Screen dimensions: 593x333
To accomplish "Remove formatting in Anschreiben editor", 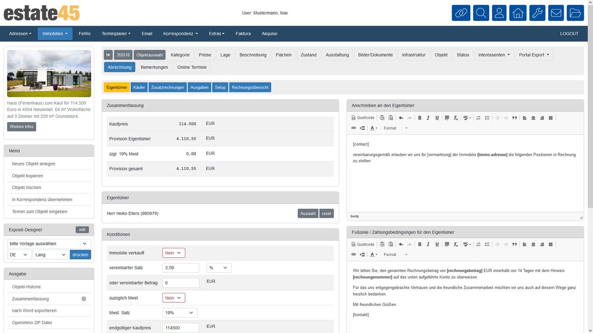I will tap(456, 118).
